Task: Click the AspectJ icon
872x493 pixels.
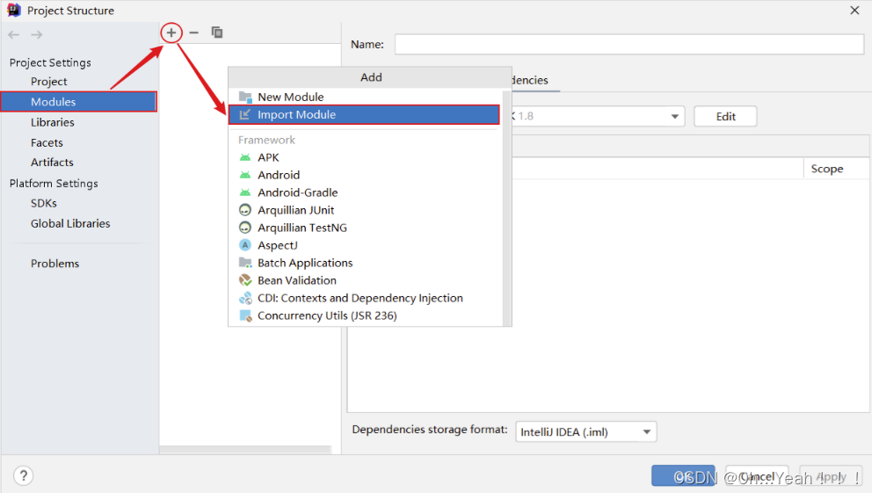Action: pyautogui.click(x=245, y=245)
